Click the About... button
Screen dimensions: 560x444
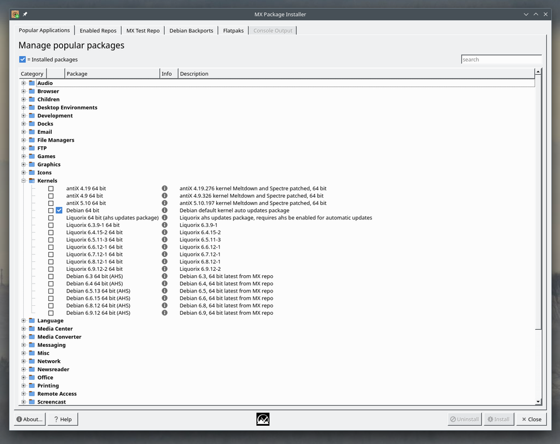click(x=29, y=419)
